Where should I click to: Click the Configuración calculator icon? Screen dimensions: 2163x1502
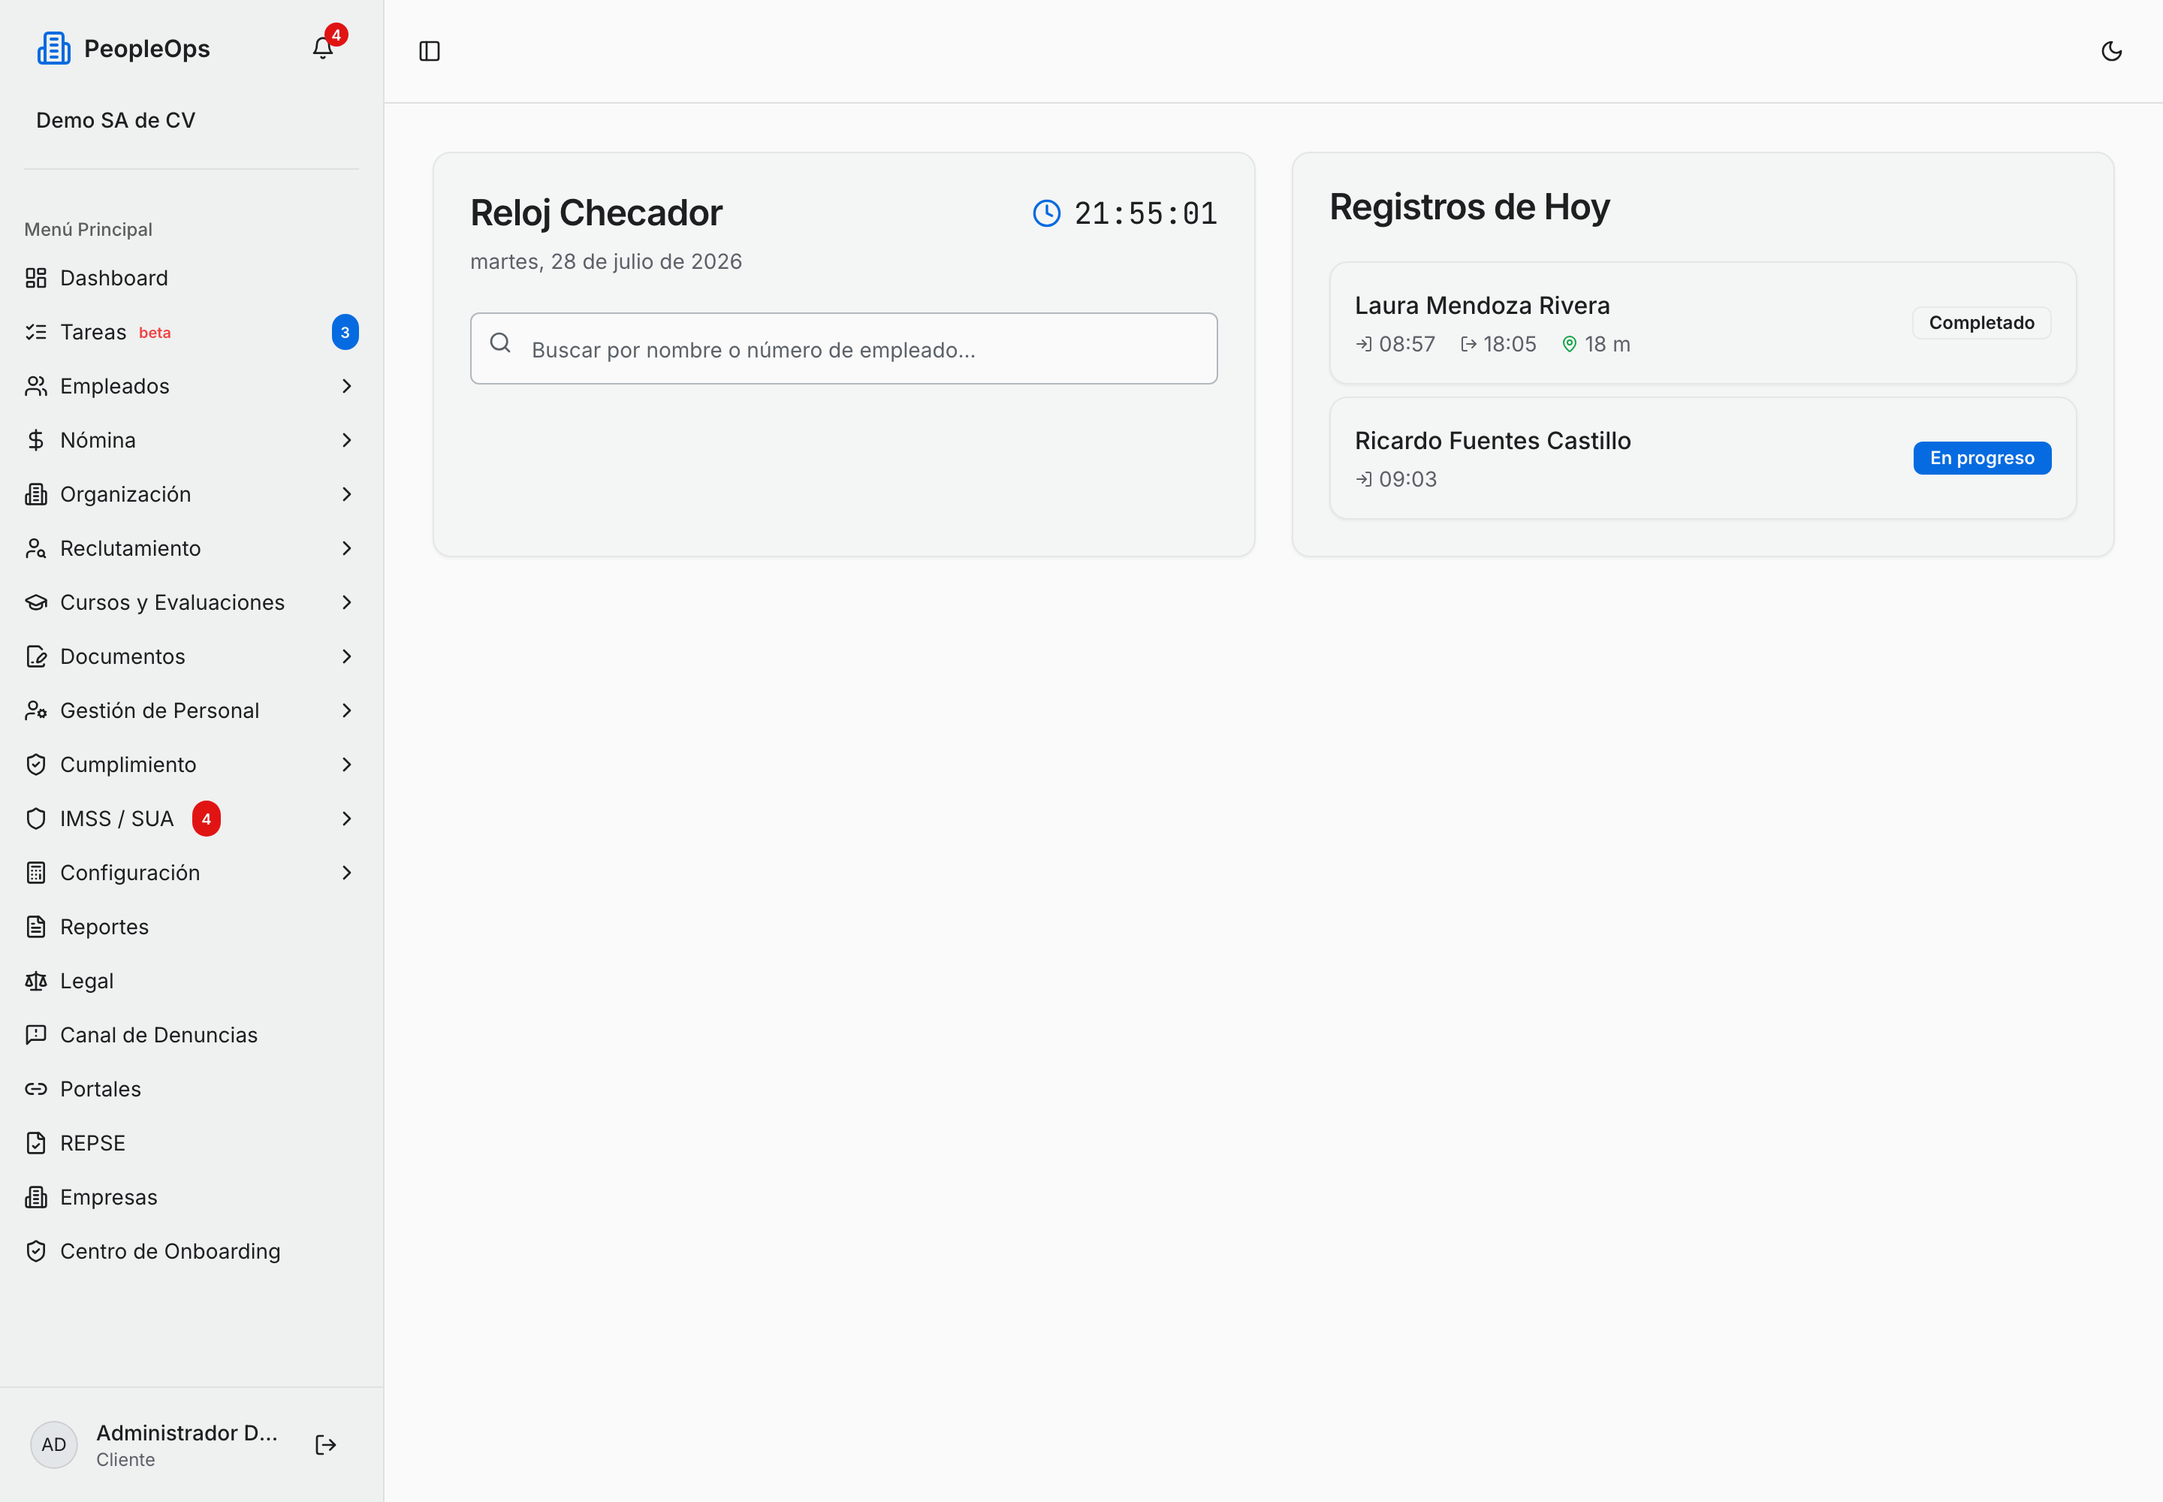point(36,873)
